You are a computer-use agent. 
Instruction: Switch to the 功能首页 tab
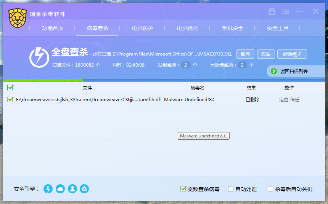coord(53,28)
